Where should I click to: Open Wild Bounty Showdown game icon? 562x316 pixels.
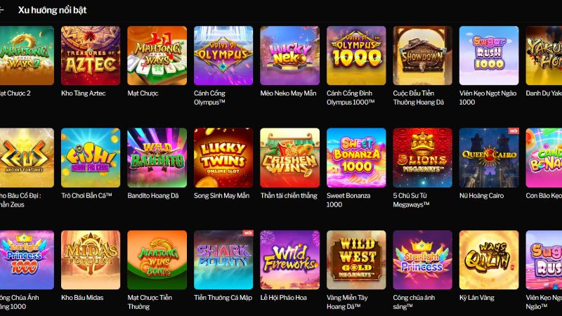pyautogui.click(x=423, y=55)
